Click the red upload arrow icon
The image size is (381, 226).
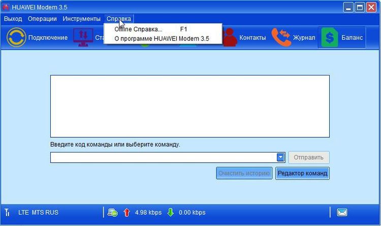tap(126, 212)
